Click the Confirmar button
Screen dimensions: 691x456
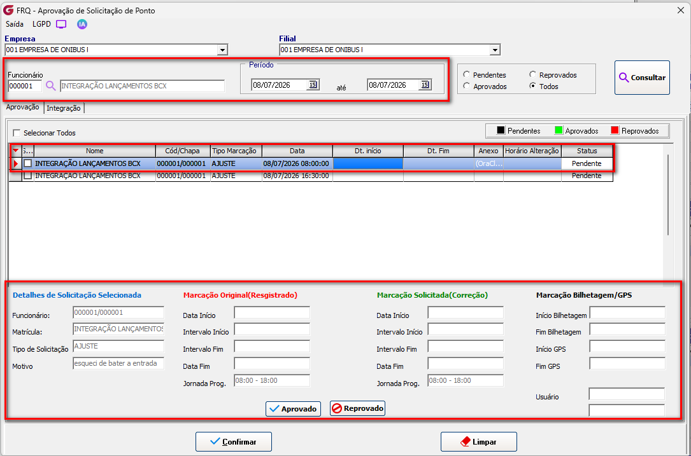click(x=234, y=441)
